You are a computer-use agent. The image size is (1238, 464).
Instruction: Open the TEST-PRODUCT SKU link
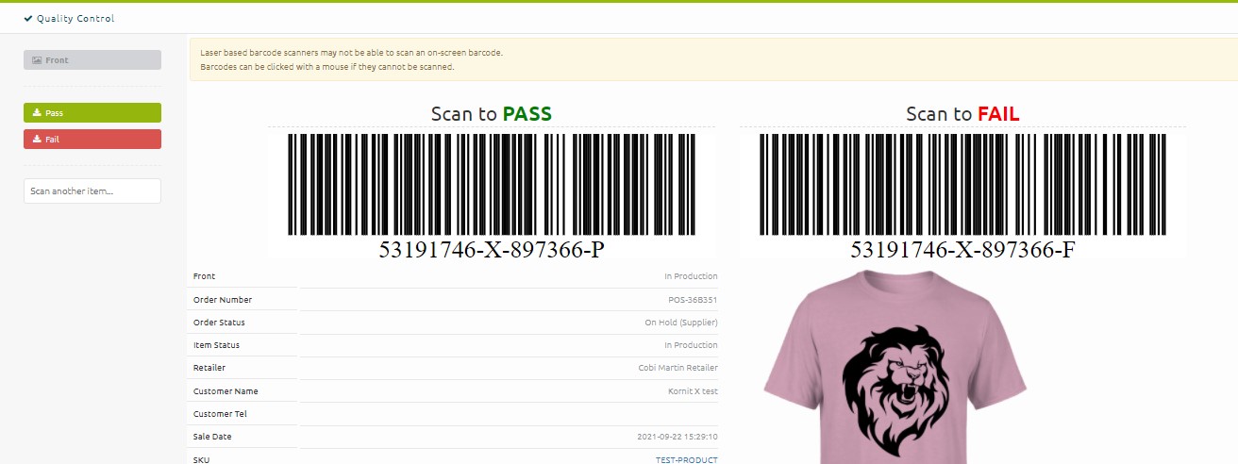[x=687, y=460]
